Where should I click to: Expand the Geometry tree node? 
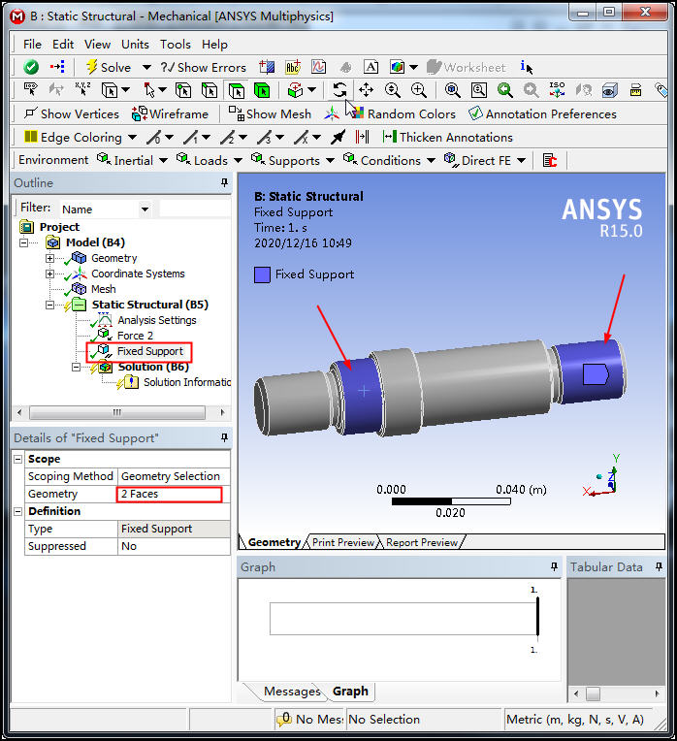50,258
